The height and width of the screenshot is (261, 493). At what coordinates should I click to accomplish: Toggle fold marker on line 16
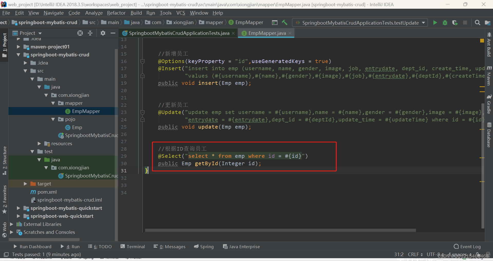click(143, 61)
